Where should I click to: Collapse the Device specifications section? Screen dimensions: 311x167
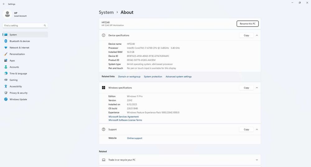(257, 35)
